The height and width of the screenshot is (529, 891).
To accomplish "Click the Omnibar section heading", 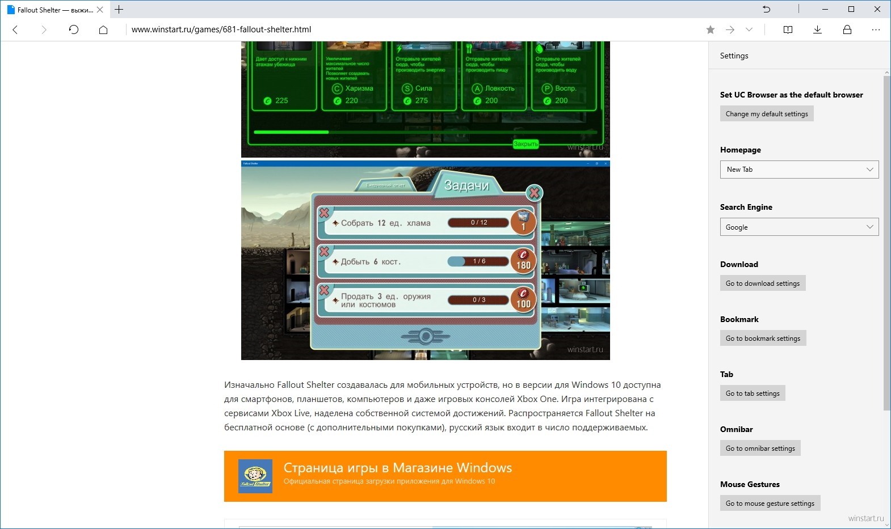I will (736, 429).
